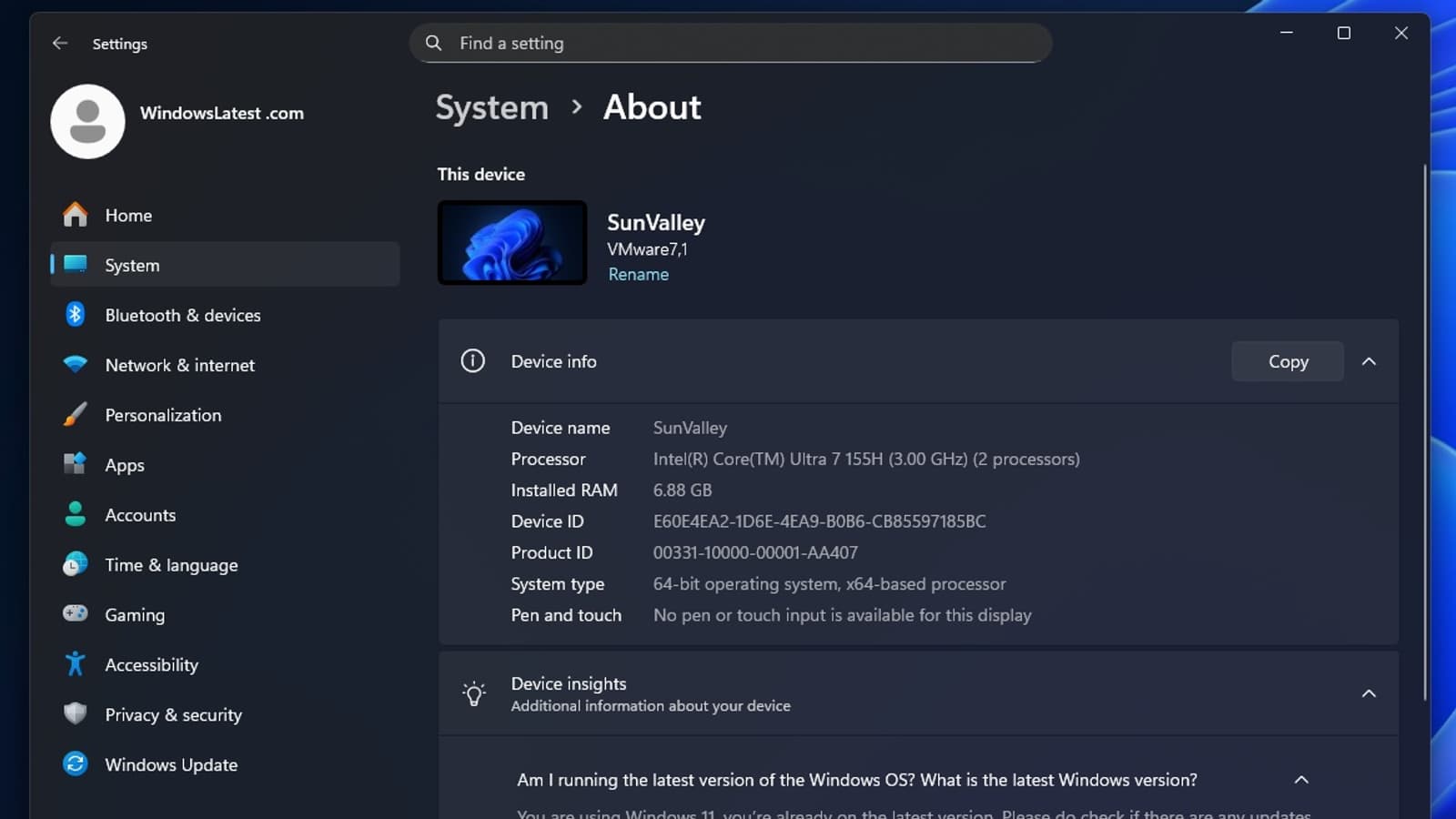Click the Installed RAM value 6.88 GB
This screenshot has width=1456, height=819.
682,490
